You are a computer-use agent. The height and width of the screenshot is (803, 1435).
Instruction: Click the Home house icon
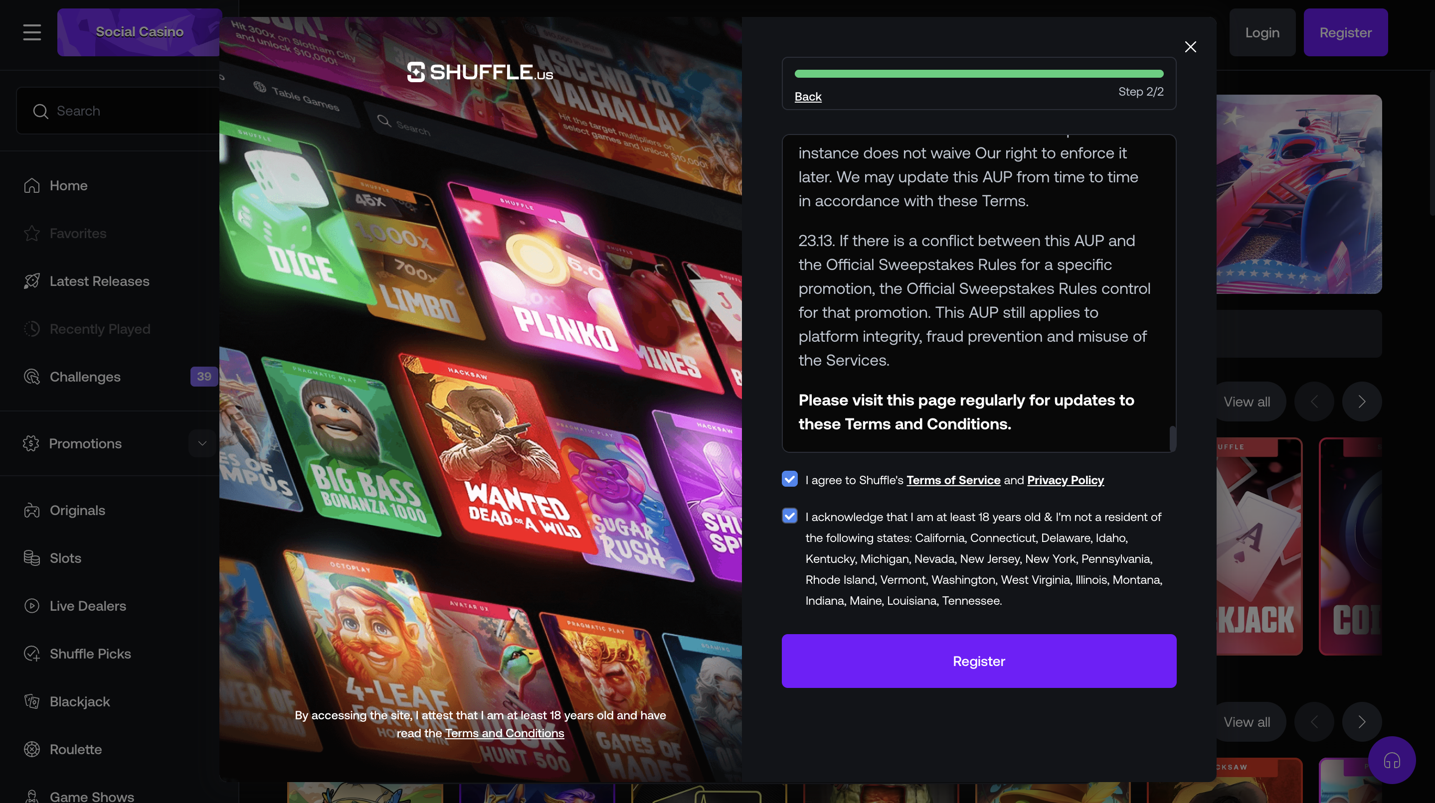point(32,185)
